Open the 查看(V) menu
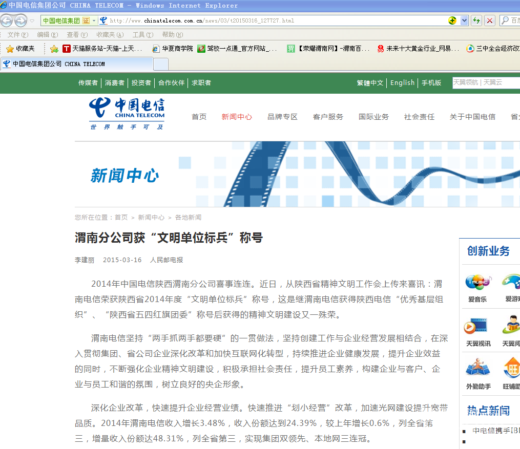The image size is (520, 449). (x=77, y=35)
